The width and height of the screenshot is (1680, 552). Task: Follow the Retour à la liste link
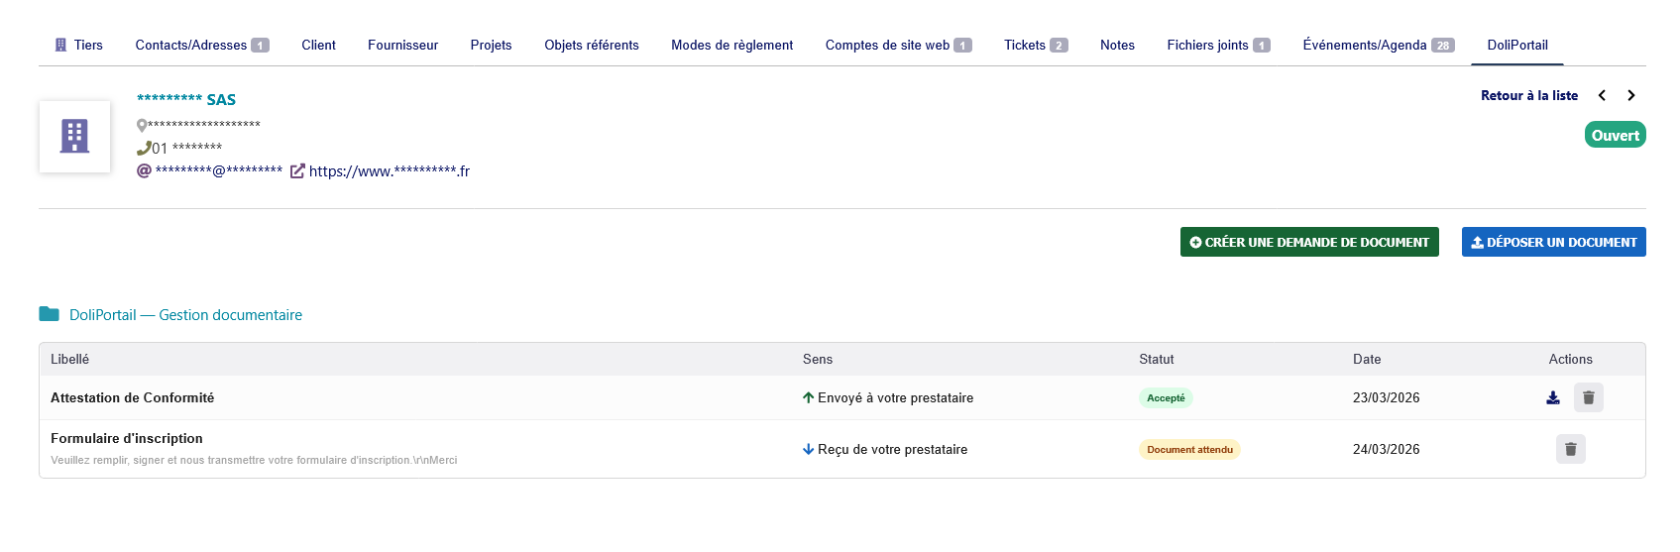tap(1528, 95)
